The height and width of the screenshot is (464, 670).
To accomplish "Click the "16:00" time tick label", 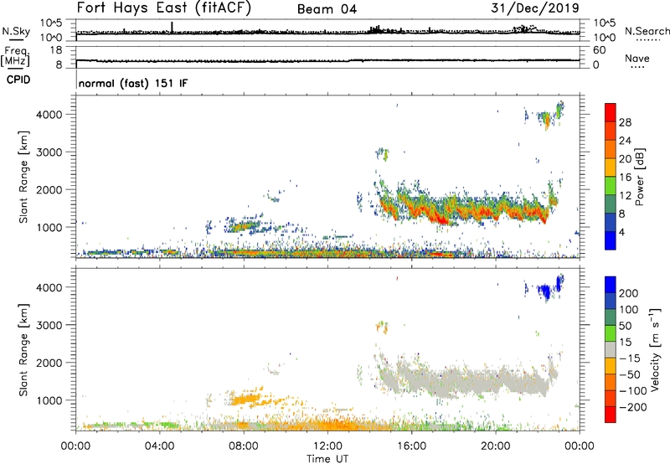I will click(411, 446).
